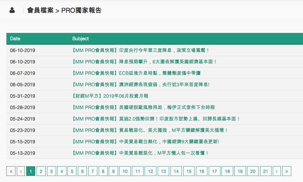Open the 2019年06月投資月報 link

[110, 96]
